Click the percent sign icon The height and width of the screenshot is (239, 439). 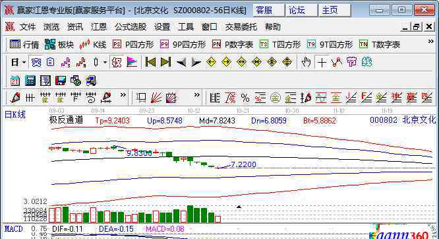pos(245,98)
